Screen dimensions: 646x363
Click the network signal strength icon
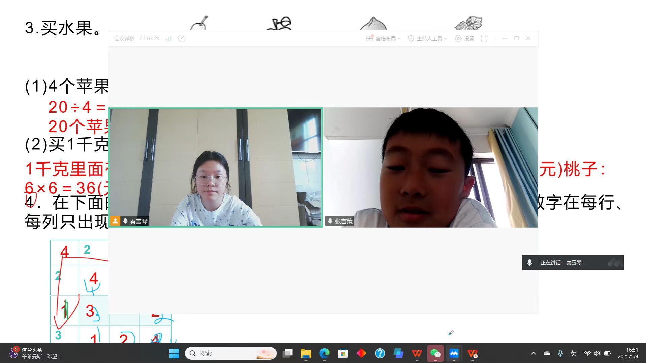pyautogui.click(x=169, y=39)
